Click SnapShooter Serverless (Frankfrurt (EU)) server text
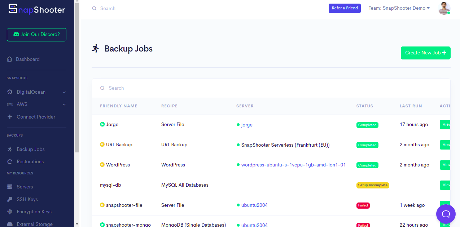This screenshot has height=227, width=460. [285, 144]
